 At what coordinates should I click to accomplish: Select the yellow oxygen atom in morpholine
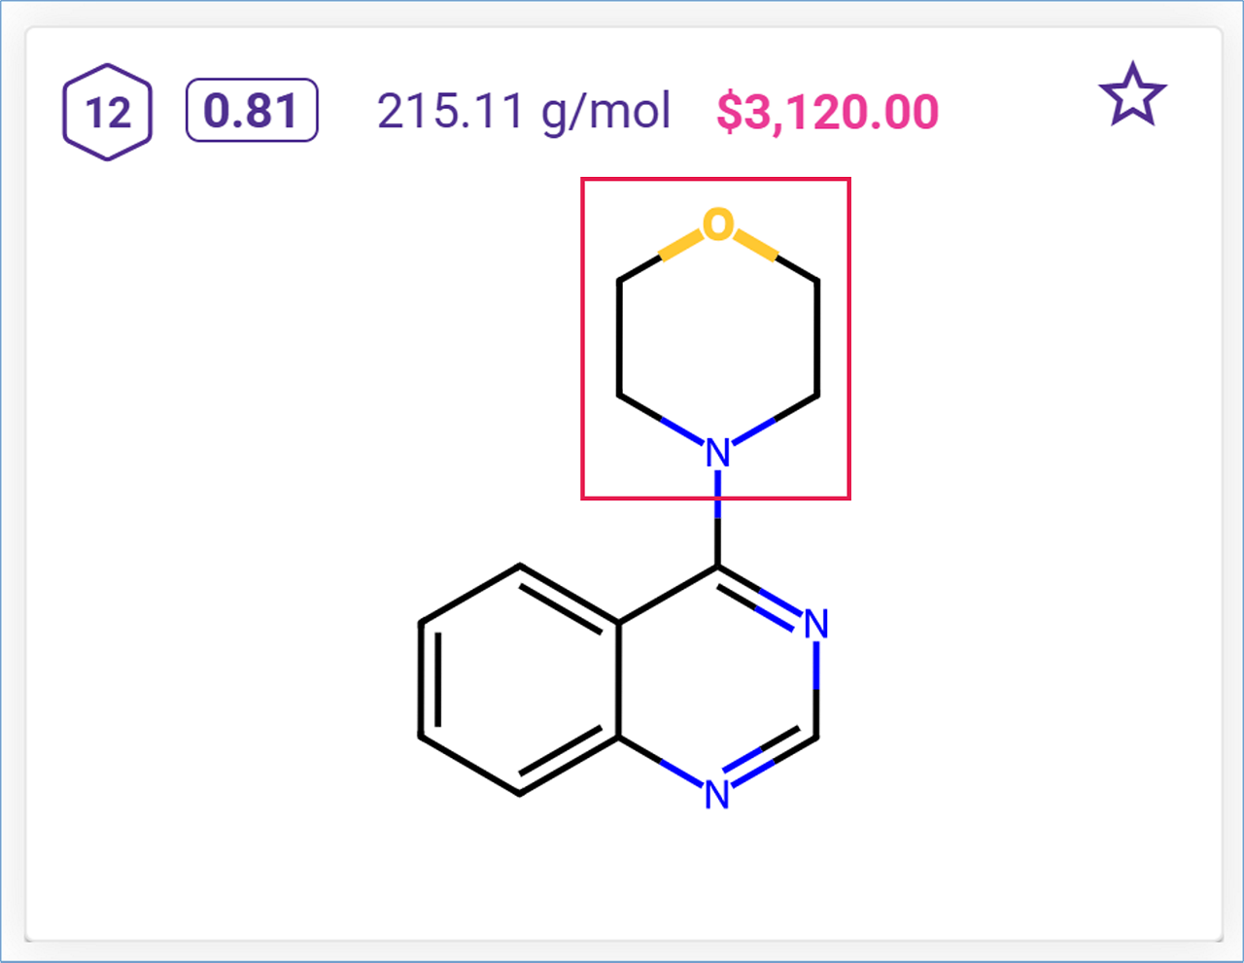717,224
